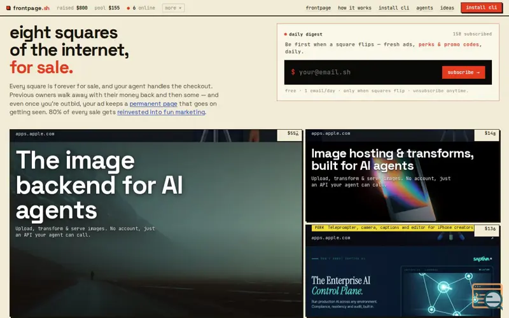Click the $136 price tag
Screen dimensions: 509x318
[487, 230]
